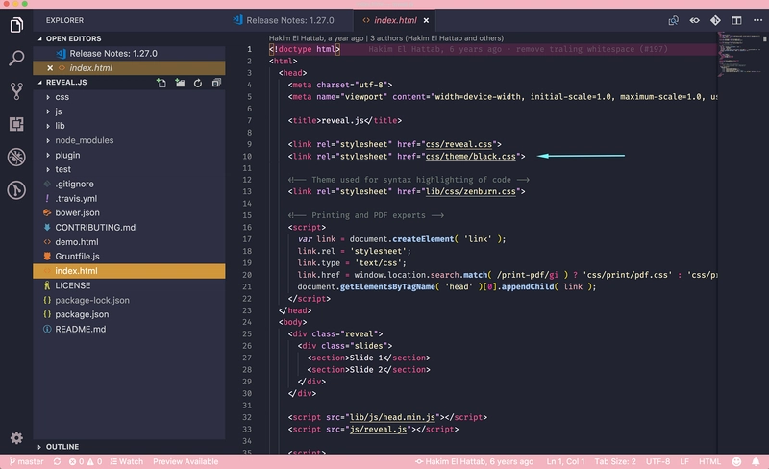The width and height of the screenshot is (769, 469).
Task: Open the .travis.yml file
Action: 129,198
